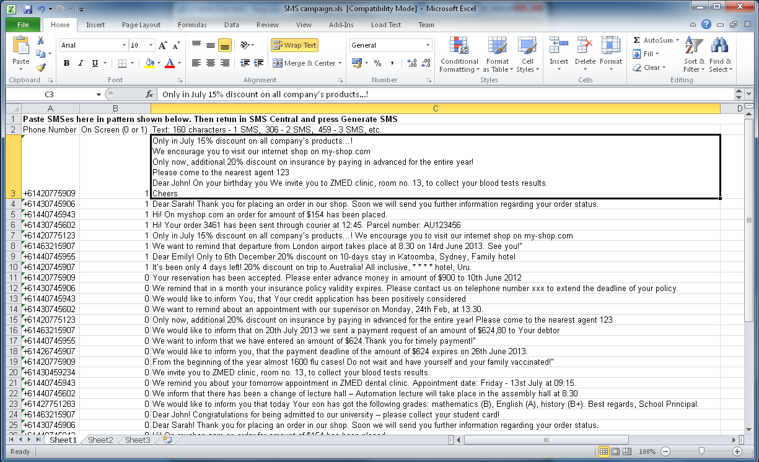The height and width of the screenshot is (462, 759).
Task: Open the Name Box dropdown arrow
Action: pos(99,94)
